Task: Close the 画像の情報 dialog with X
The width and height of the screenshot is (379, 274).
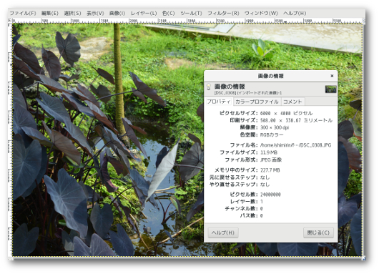Action: pos(332,76)
